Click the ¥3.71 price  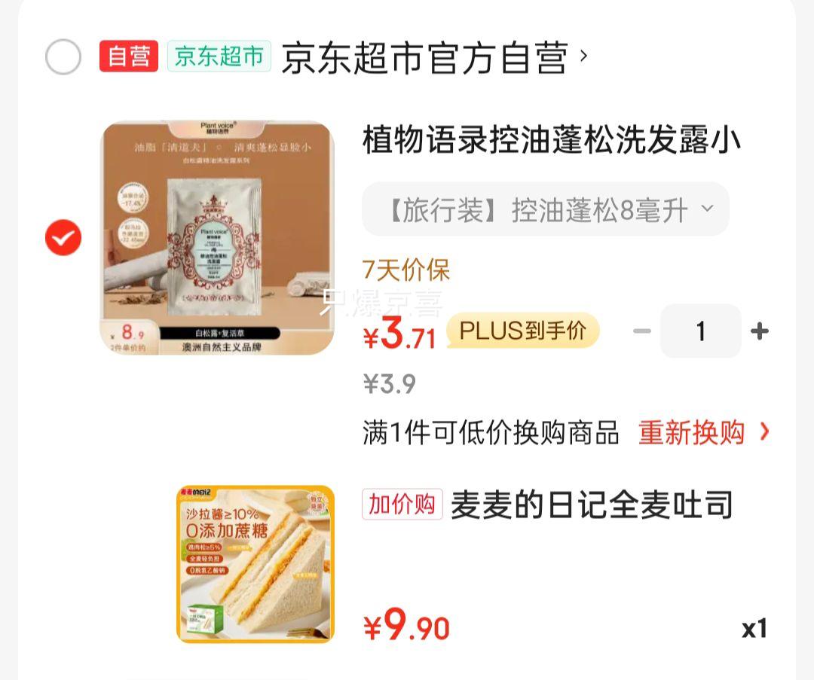coord(399,333)
